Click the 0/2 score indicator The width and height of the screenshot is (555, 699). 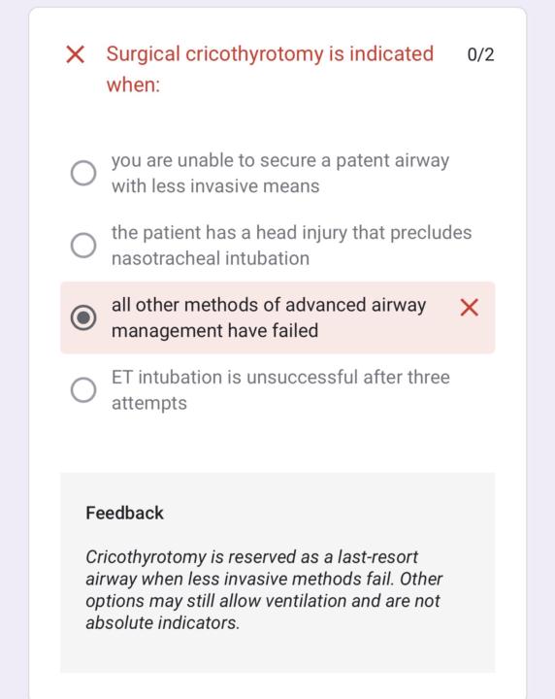[x=480, y=54]
